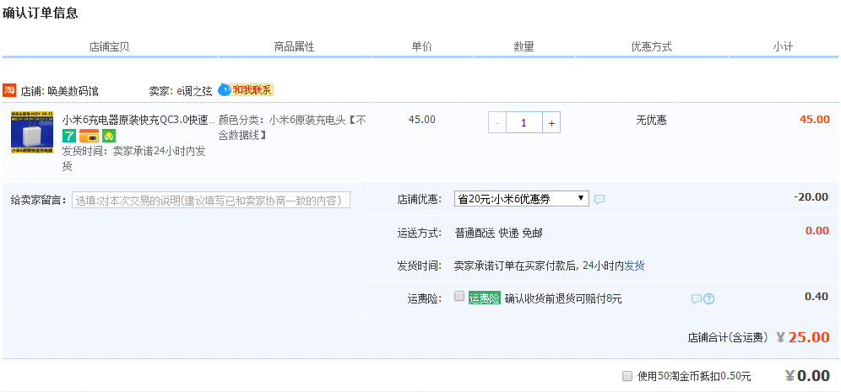The width and height of the screenshot is (841, 392).
Task: Click comment icon next to coupon dropdown
Action: pos(600,200)
